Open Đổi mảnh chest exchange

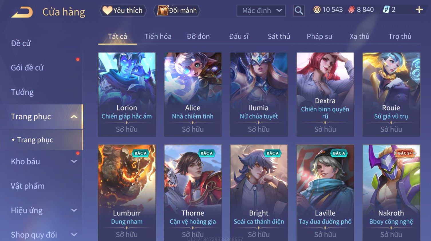(177, 11)
